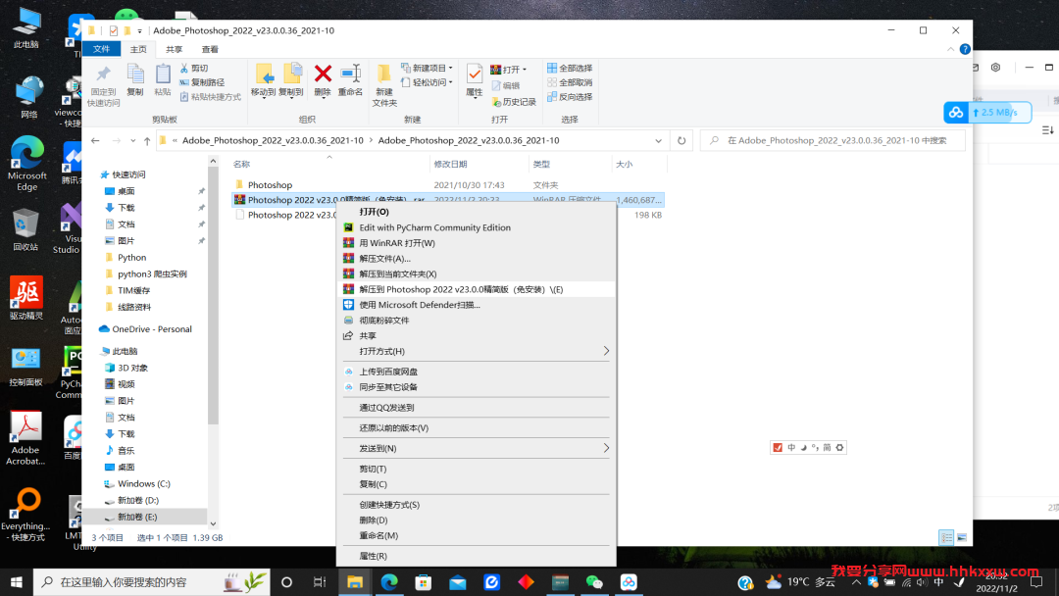1059x596 pixels.
Task: Choose Properties (属性) in context menu
Action: 477,556
